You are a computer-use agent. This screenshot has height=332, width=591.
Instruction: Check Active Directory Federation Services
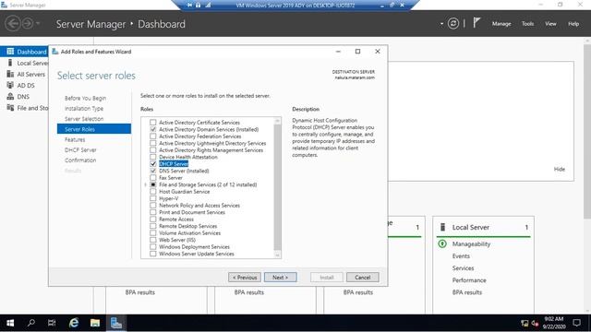(153, 136)
